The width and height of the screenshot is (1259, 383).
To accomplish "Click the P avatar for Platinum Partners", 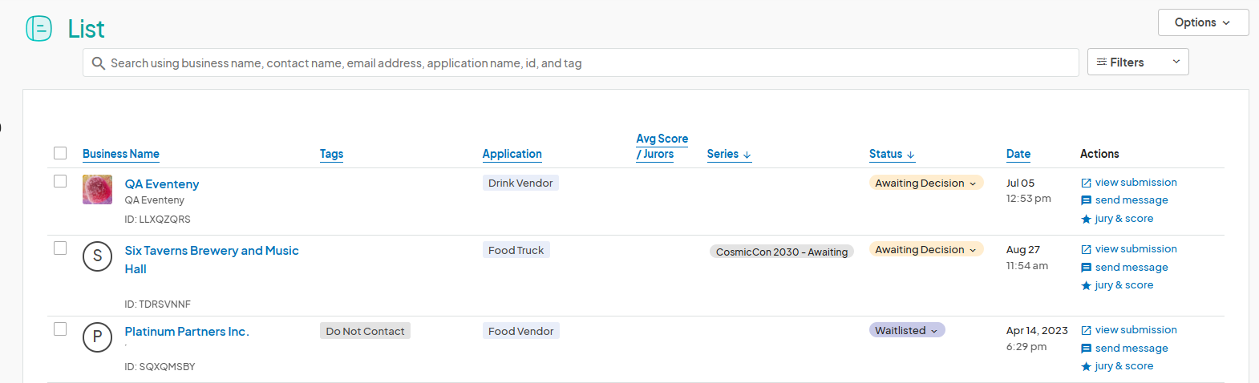I will tap(97, 337).
